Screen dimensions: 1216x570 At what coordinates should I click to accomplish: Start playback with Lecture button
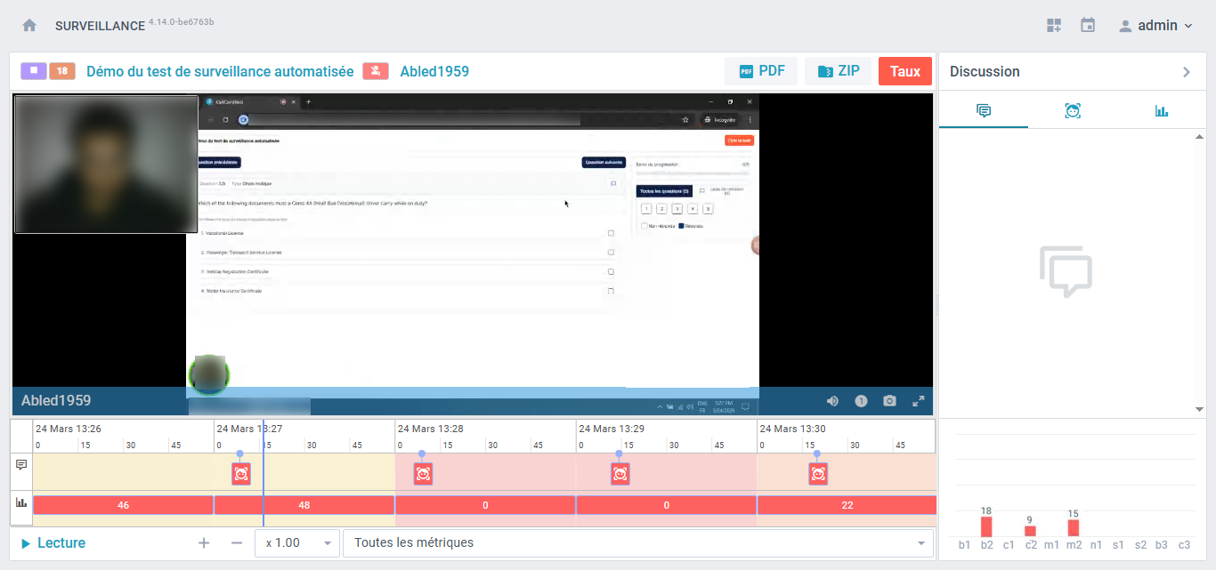pyautogui.click(x=53, y=542)
